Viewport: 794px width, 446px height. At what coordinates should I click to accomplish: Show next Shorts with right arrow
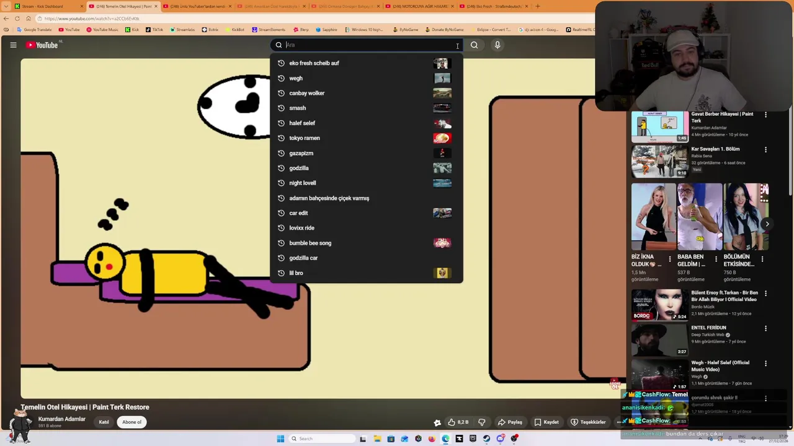pos(767,224)
